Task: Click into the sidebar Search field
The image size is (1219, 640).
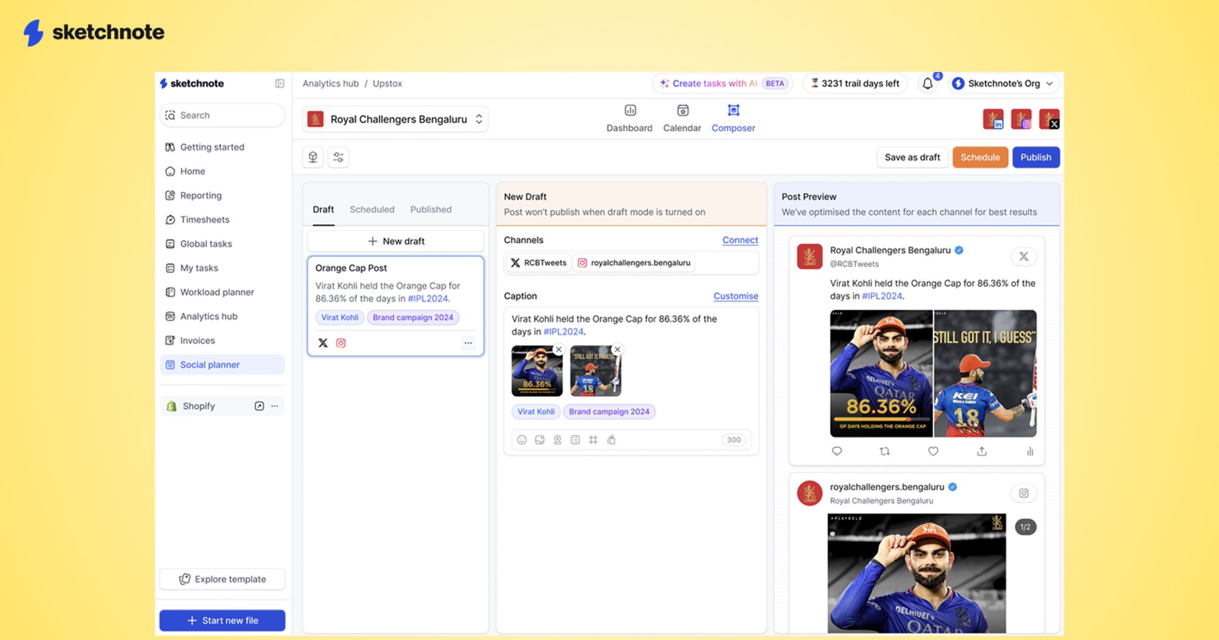Action: [222, 115]
